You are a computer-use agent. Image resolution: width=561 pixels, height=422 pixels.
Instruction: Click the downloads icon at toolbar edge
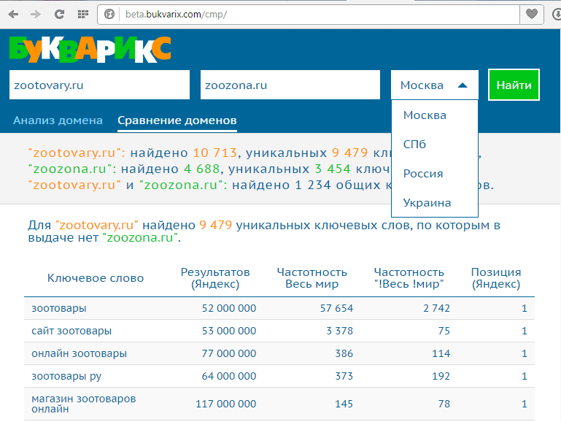[x=557, y=15]
